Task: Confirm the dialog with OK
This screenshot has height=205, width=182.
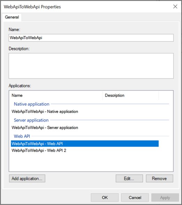Action: point(105,197)
